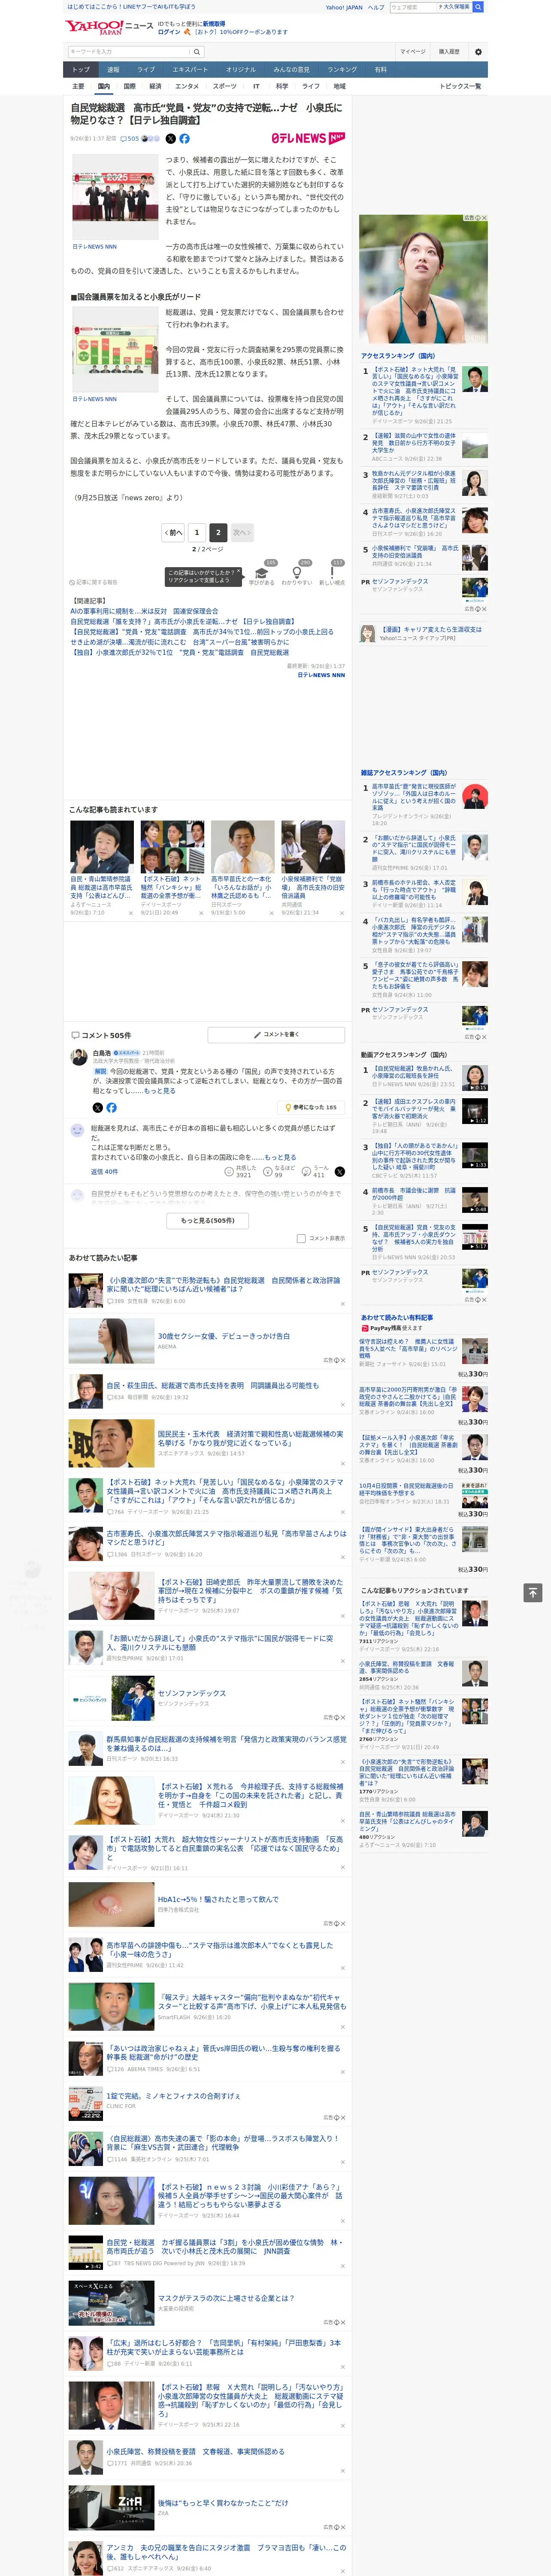551x2576 pixels.
Task: Click 記事に関する報告 report icon link
Action: (x=94, y=582)
